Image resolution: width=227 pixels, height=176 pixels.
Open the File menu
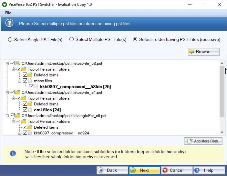click(8, 13)
